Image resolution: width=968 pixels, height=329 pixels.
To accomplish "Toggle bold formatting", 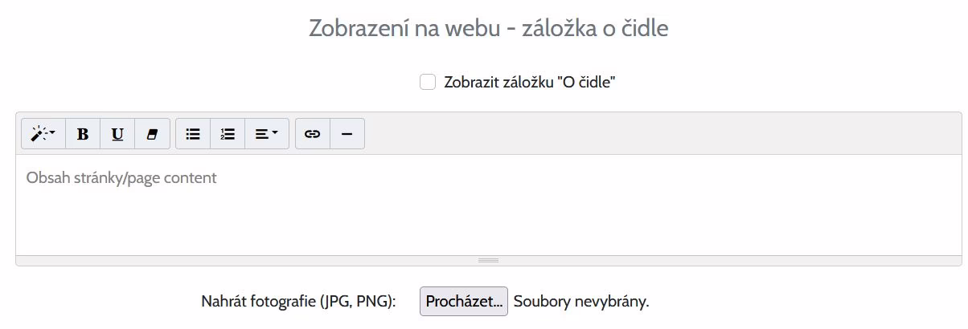I will coord(83,134).
